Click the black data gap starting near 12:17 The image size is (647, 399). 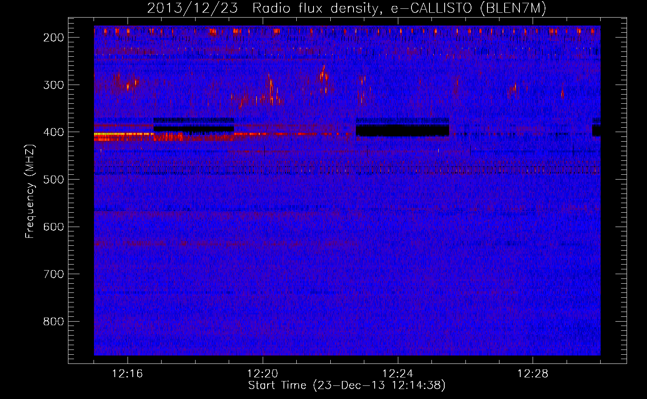[194, 129]
